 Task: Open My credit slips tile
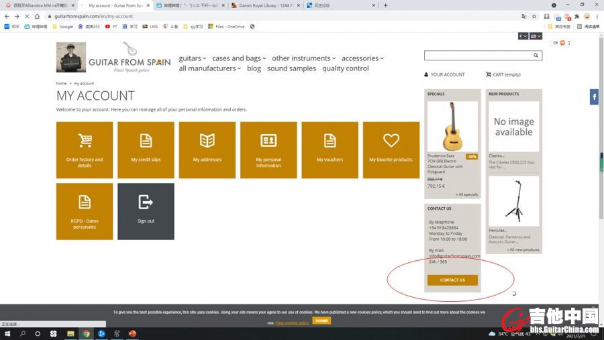tap(146, 150)
